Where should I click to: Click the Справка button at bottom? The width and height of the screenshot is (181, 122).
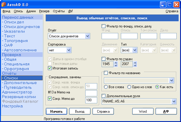click(x=103, y=111)
